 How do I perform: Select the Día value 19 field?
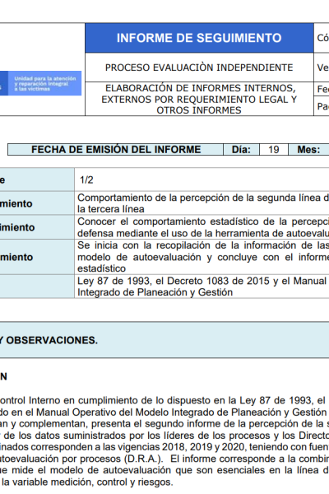coord(274,149)
